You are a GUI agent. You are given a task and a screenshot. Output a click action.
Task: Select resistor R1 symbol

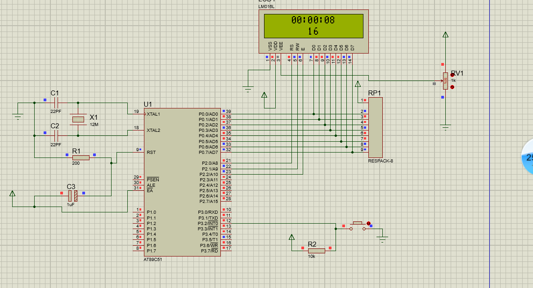[81, 157]
